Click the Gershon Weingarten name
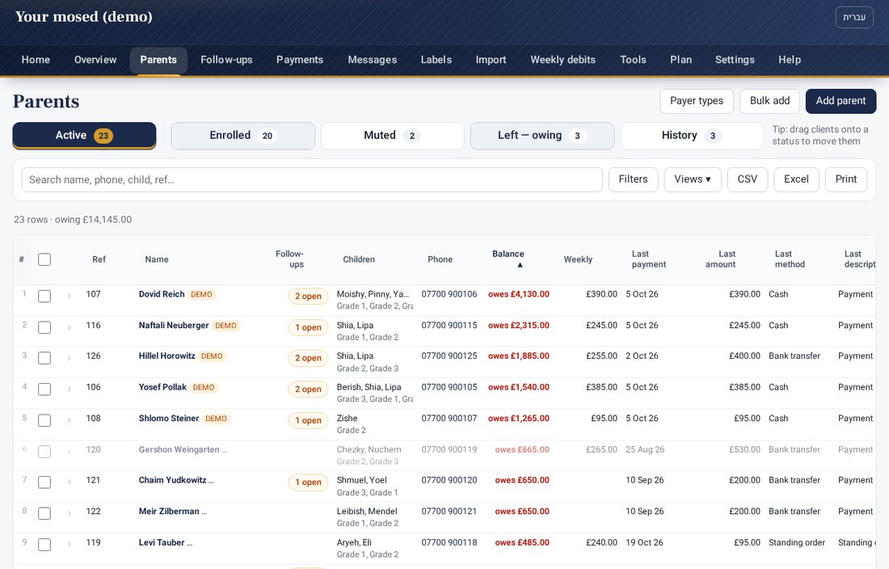 [179, 449]
